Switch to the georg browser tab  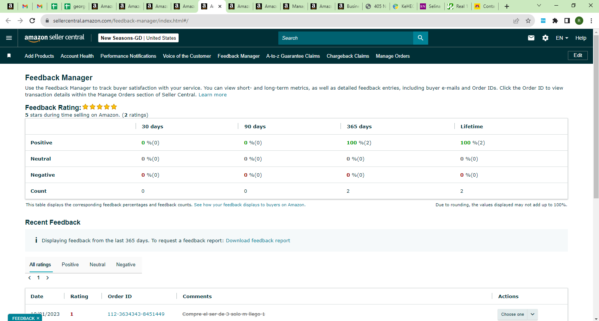[75, 6]
